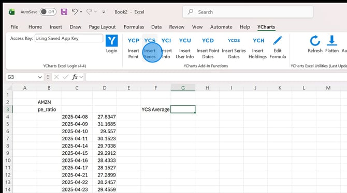Image resolution: width=347 pixels, height=193 pixels.
Task: Click the Edit Formula pencil icon
Action: coord(278,40)
